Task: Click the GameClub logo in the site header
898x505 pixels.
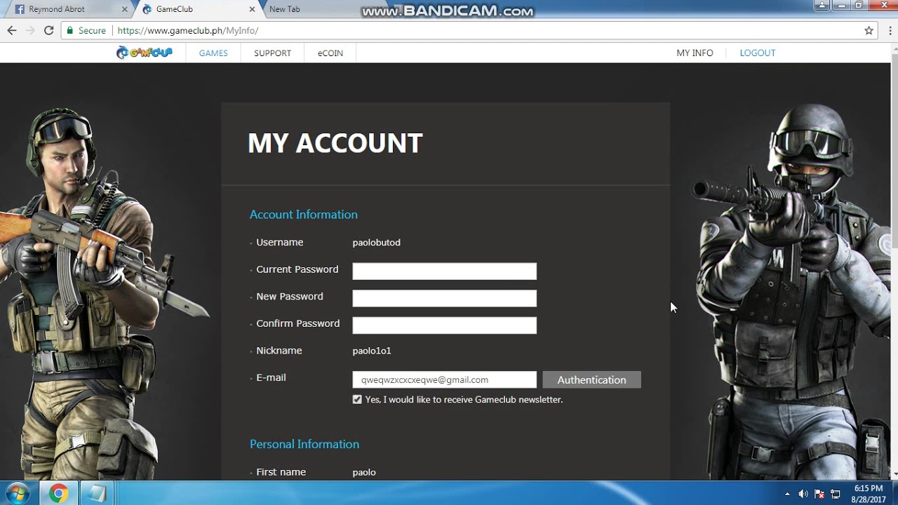Action: tap(144, 53)
